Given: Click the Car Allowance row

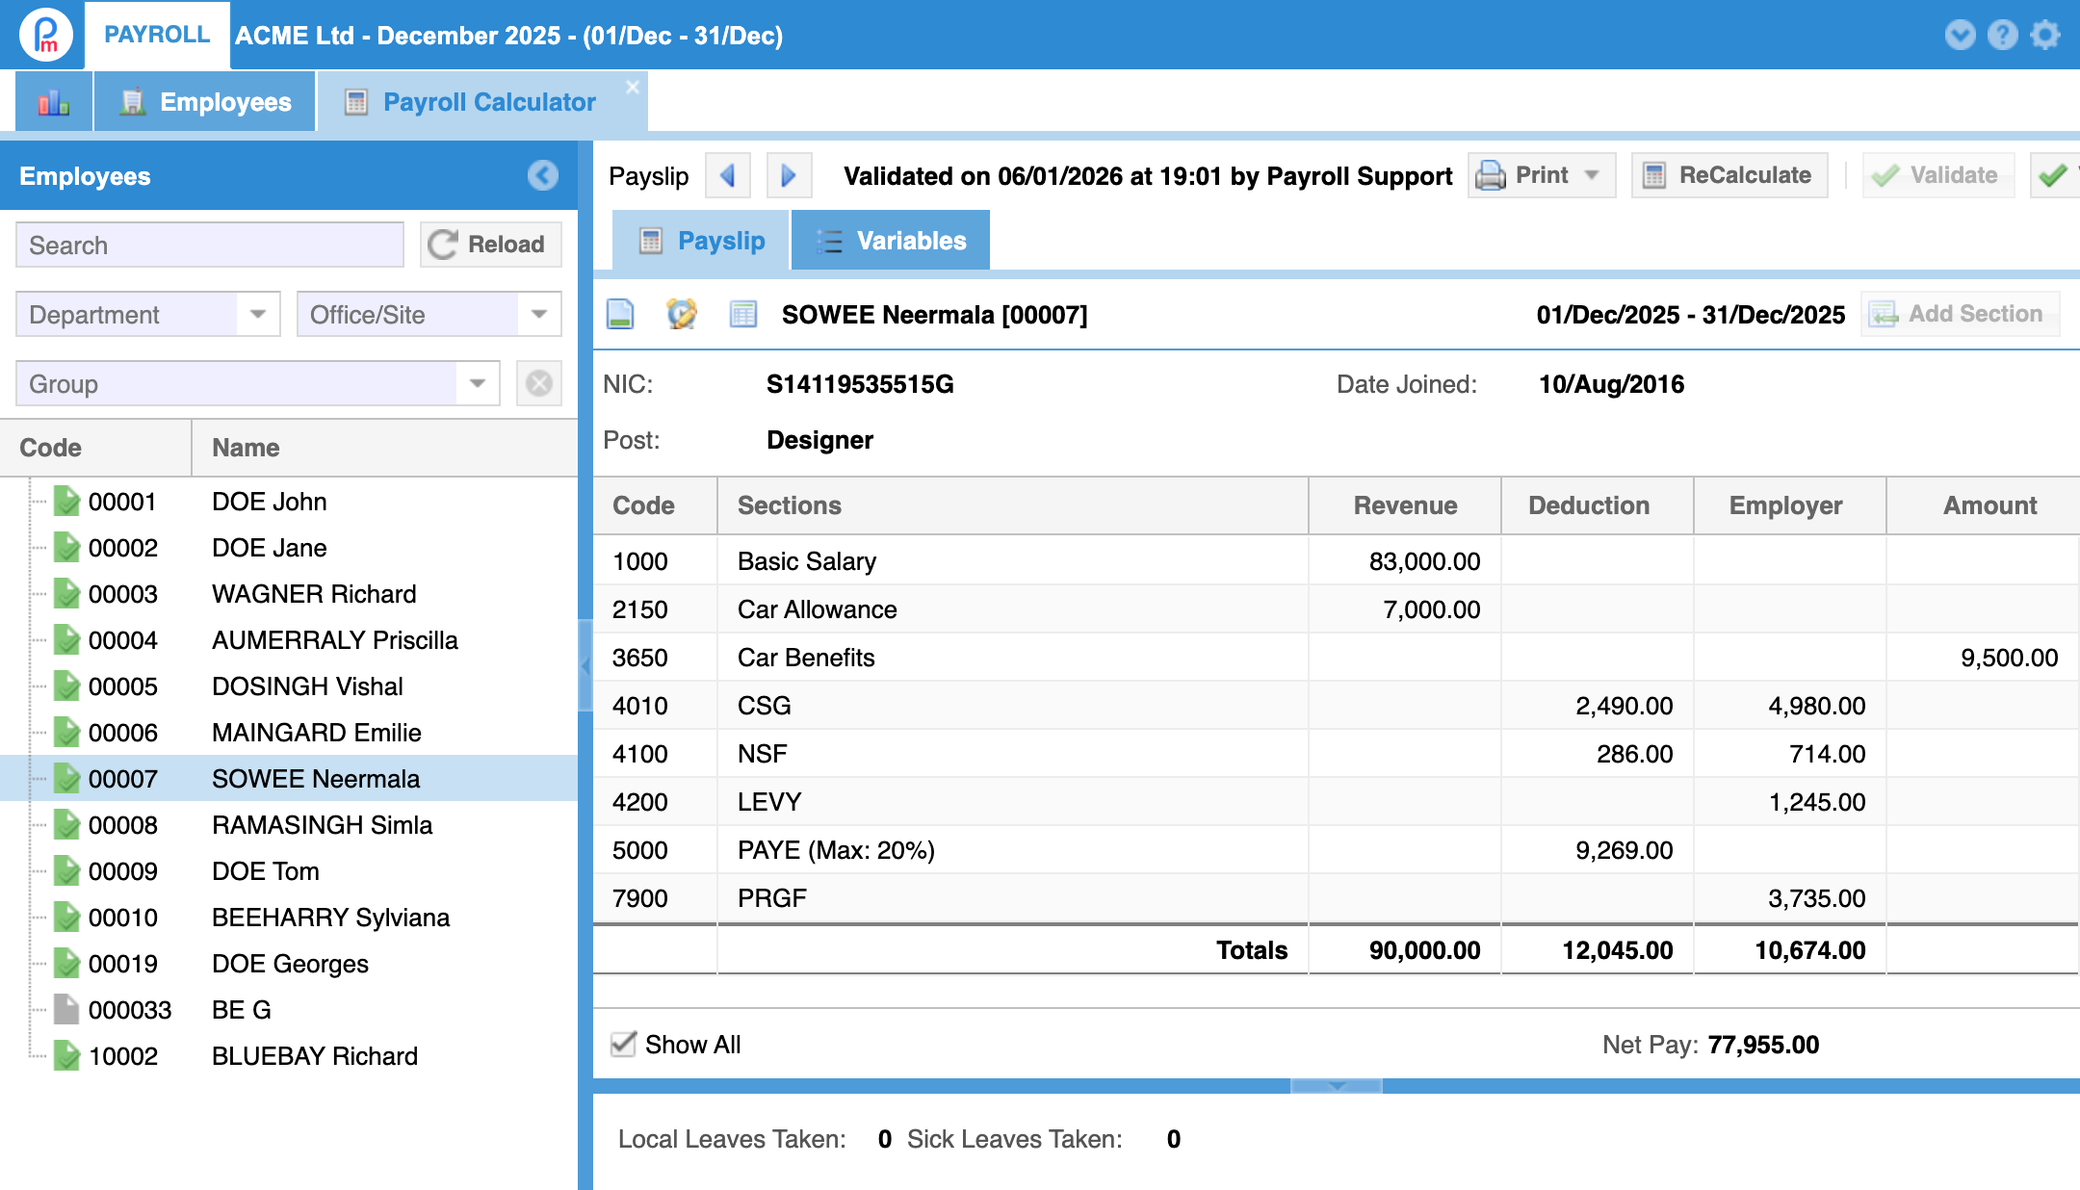Looking at the screenshot, I should pyautogui.click(x=1337, y=609).
